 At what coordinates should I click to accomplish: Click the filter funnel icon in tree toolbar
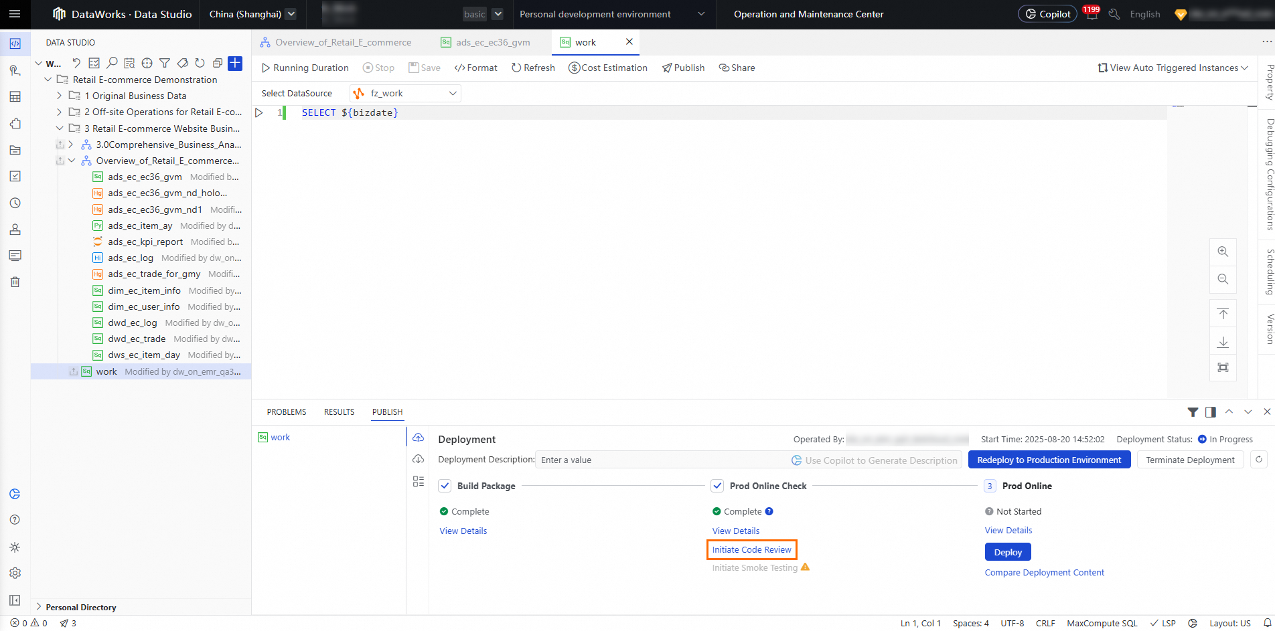click(164, 63)
